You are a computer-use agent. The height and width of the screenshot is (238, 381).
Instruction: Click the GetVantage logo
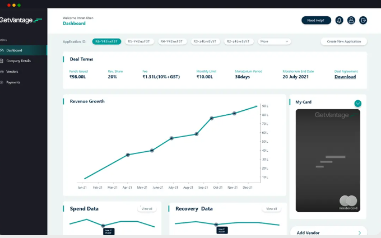point(21,20)
